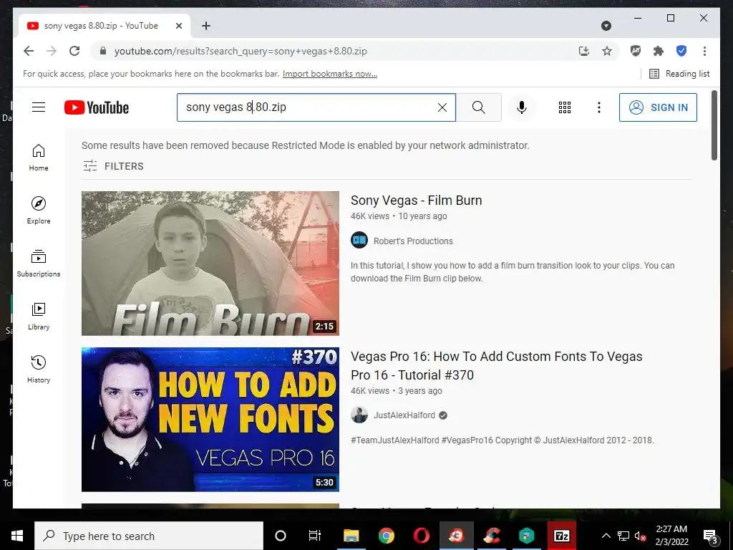Open the YouTube hamburger guide menu
The height and width of the screenshot is (550, 733).
pos(39,107)
